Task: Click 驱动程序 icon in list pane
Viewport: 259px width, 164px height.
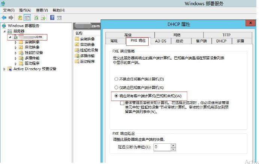Action: (77, 62)
